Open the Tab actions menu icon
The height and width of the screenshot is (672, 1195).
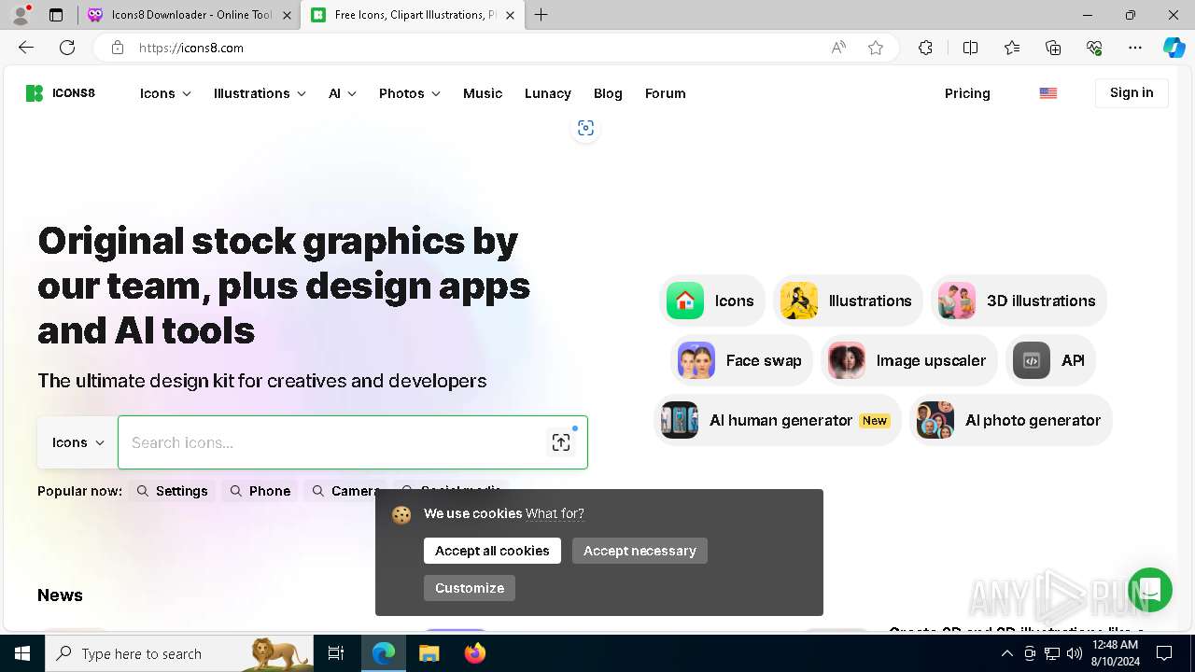point(55,15)
